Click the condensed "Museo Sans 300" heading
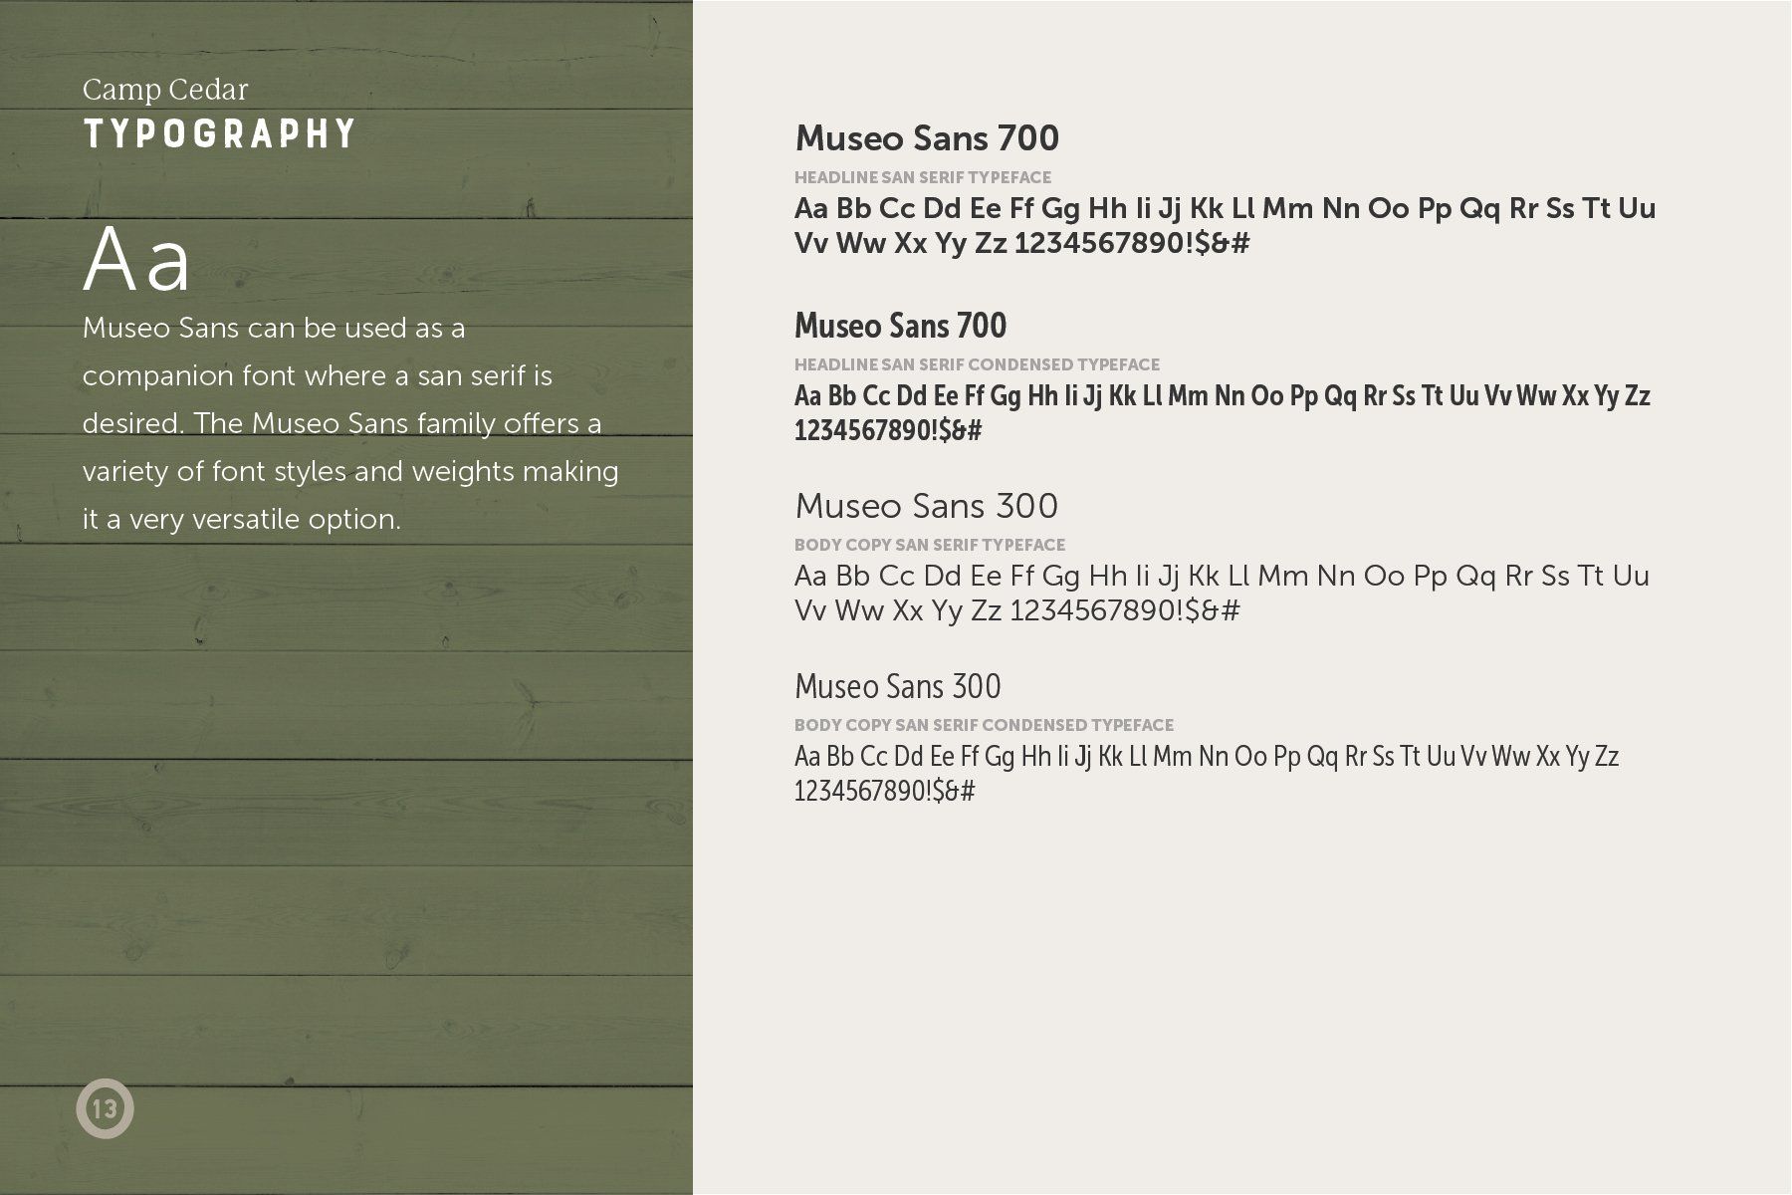 897,686
